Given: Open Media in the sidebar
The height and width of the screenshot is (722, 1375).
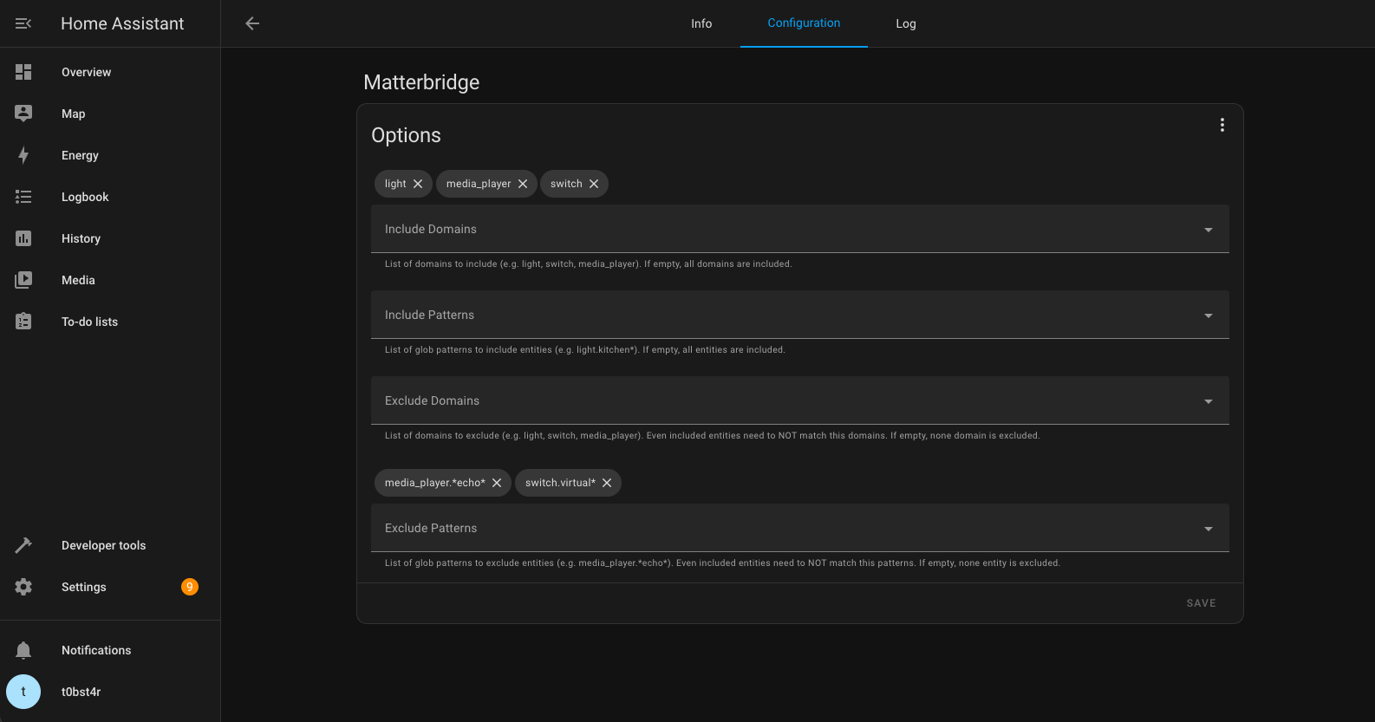Looking at the screenshot, I should 110,280.
